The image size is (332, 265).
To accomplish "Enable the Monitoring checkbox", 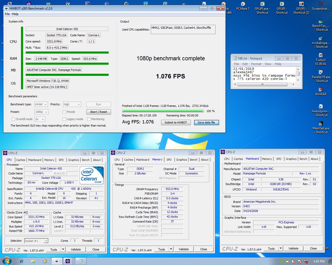I will click(89, 119).
